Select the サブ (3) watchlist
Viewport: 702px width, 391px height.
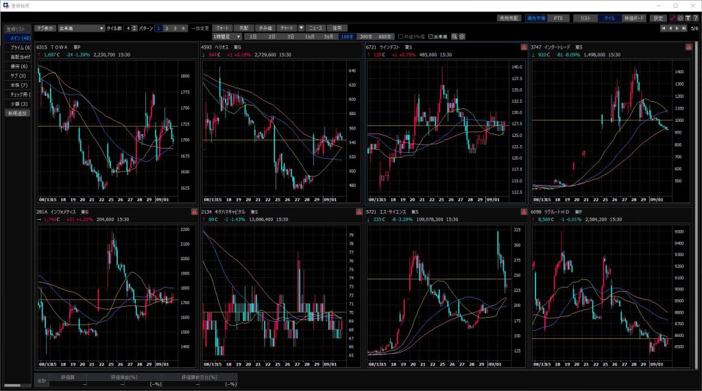[17, 75]
